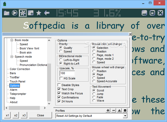Toggle the settings asterisk icon in toolbar
This screenshot has width=167, height=122.
(x=23, y=13)
